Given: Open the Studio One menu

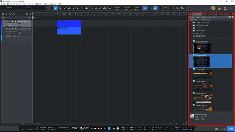Looking at the screenshot, I should 52,4.
